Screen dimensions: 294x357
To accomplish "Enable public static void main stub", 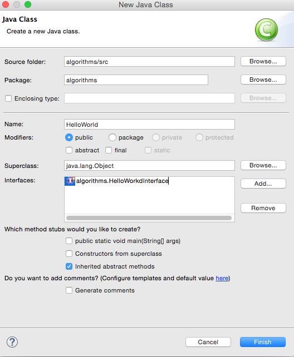I will (69, 241).
